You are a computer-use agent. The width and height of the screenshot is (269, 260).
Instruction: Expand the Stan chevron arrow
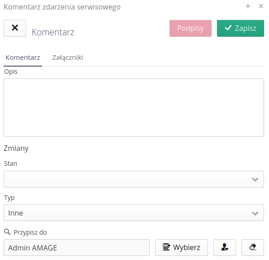click(255, 179)
